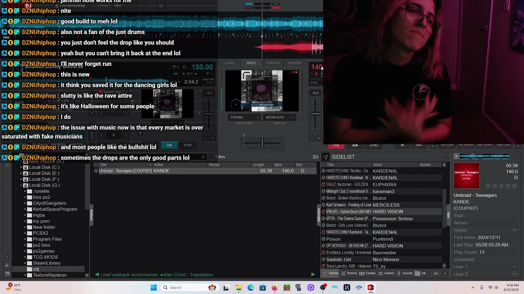Select Umbraid - Teenagers track row

pos(205,171)
